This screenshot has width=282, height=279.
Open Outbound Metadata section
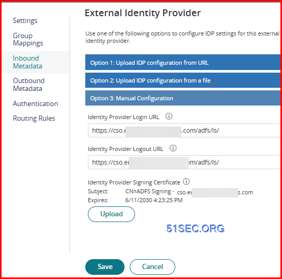(x=29, y=85)
